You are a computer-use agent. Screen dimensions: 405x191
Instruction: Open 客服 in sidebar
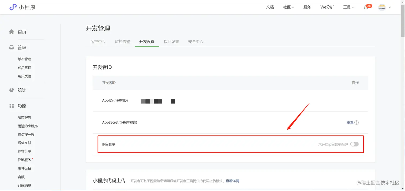[21, 177]
